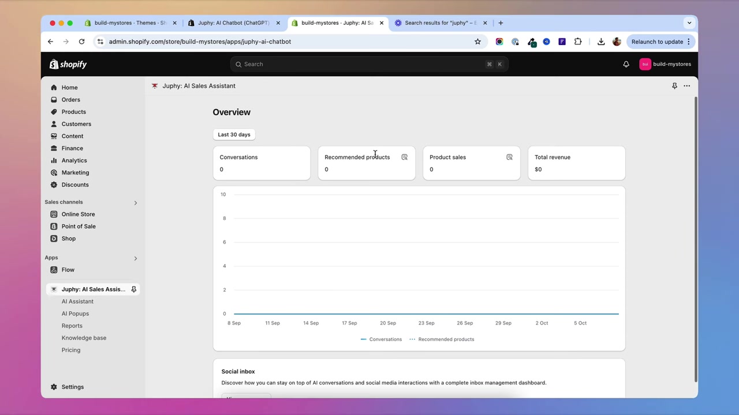The height and width of the screenshot is (415, 739).
Task: Click the Discounts icon in sidebar
Action: click(54, 184)
